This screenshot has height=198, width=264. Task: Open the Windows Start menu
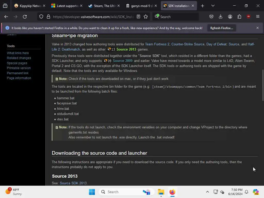(x=92, y=192)
